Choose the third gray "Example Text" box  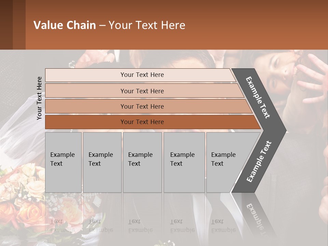(142, 162)
